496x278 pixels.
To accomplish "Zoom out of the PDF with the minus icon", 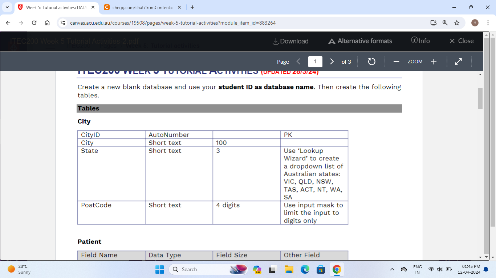I will click(x=396, y=62).
